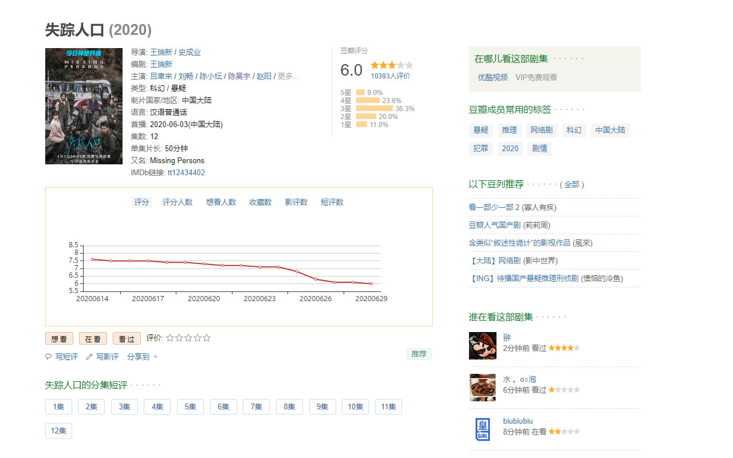The height and width of the screenshot is (458, 733).
Task: Select the 中国大陆 tag
Action: pos(610,131)
